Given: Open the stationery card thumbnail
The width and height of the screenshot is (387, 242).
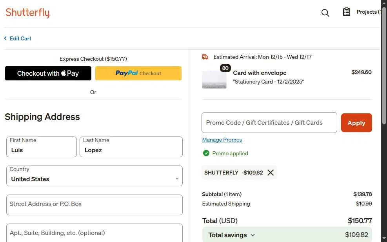Looking at the screenshot, I should coord(214,80).
